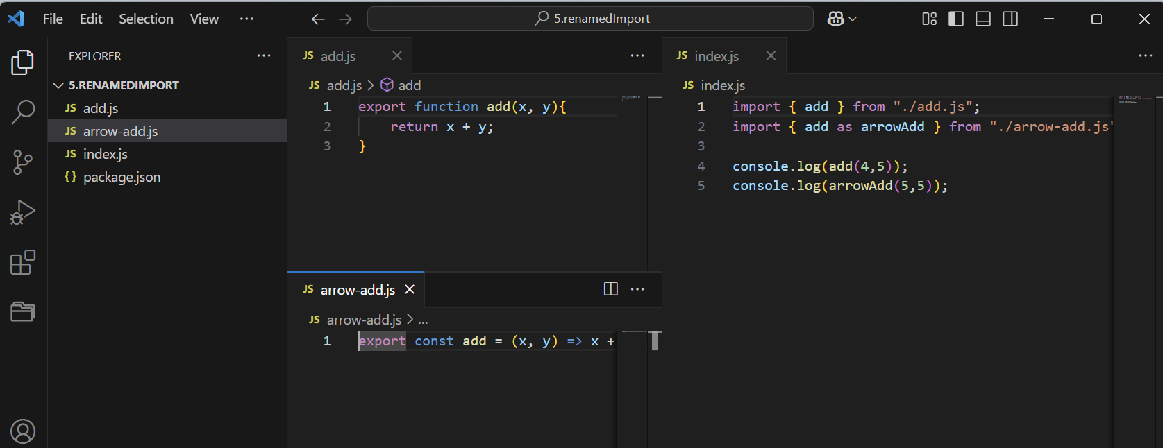Collapse the 5.RENAMEDIMPORT folder
This screenshot has width=1163, height=448.
coord(167,85)
